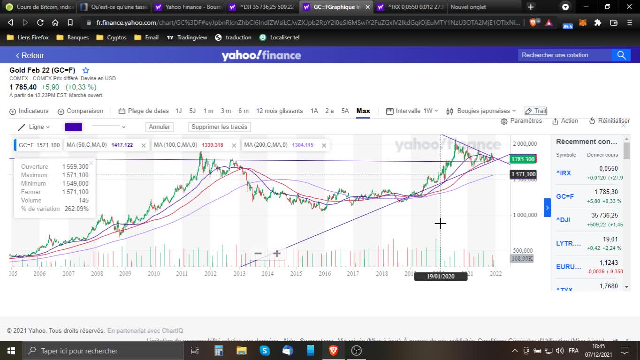Open Banques bookmarks folder
Viewport: 640px width, 360px height.
tap(72, 37)
